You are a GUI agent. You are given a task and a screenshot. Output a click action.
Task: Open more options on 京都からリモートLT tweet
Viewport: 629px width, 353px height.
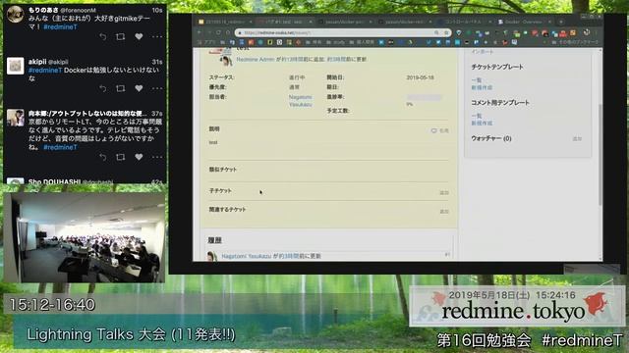click(x=157, y=157)
